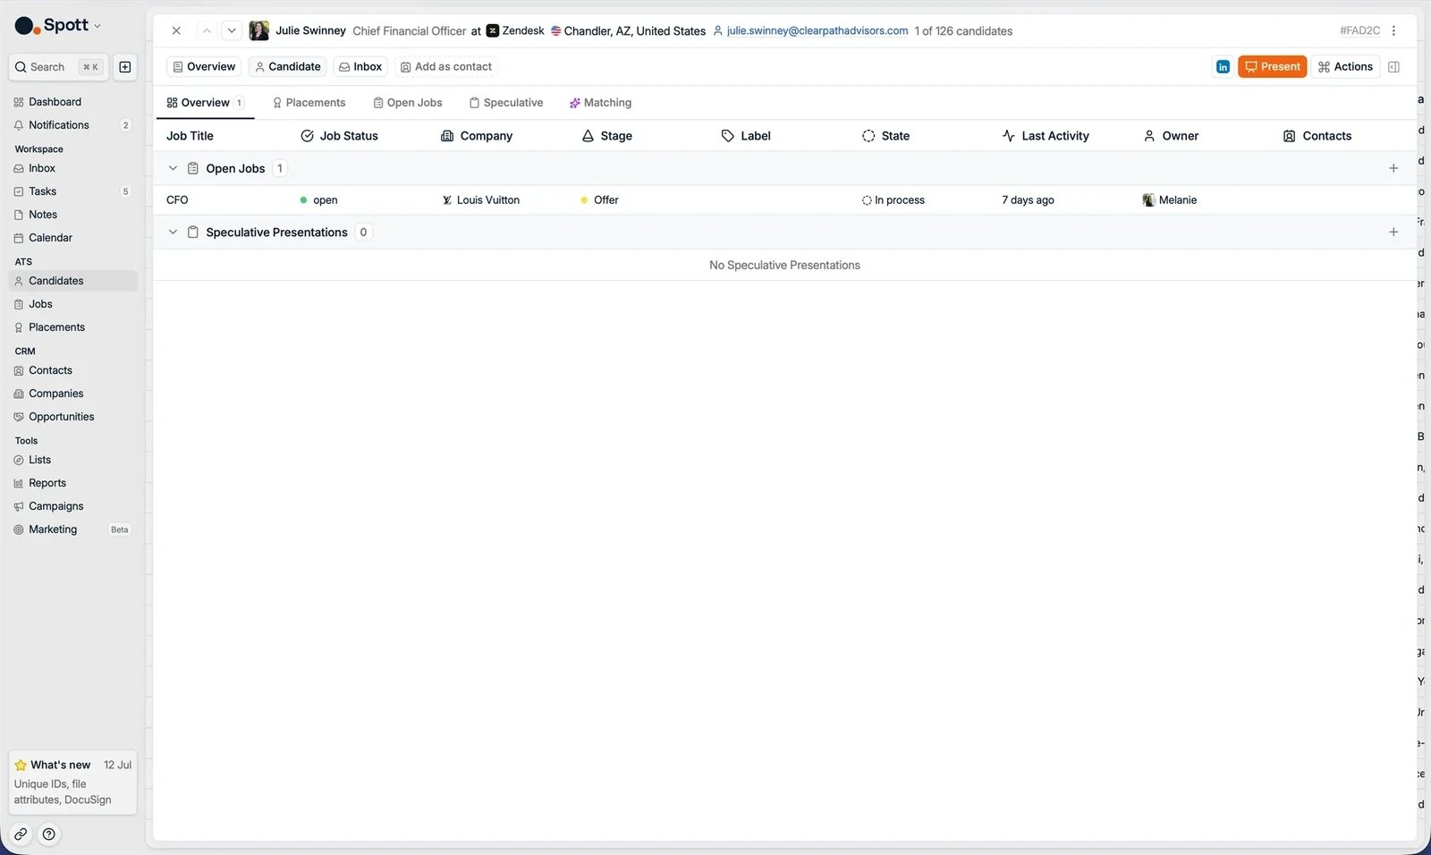Click the Job Status column header
1431x855 pixels.
pyautogui.click(x=339, y=136)
